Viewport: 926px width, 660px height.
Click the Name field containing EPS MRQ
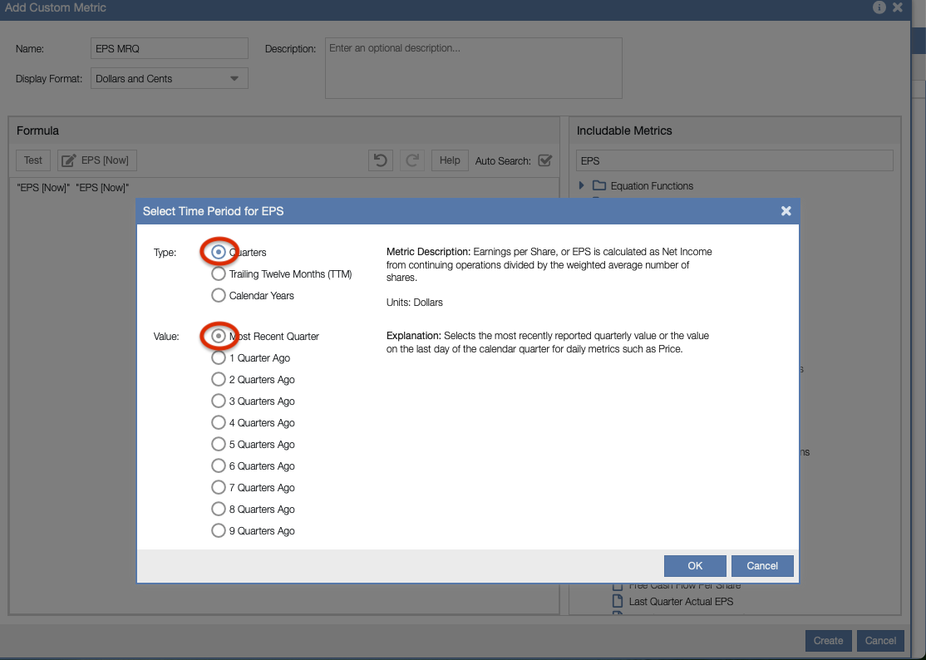[170, 48]
